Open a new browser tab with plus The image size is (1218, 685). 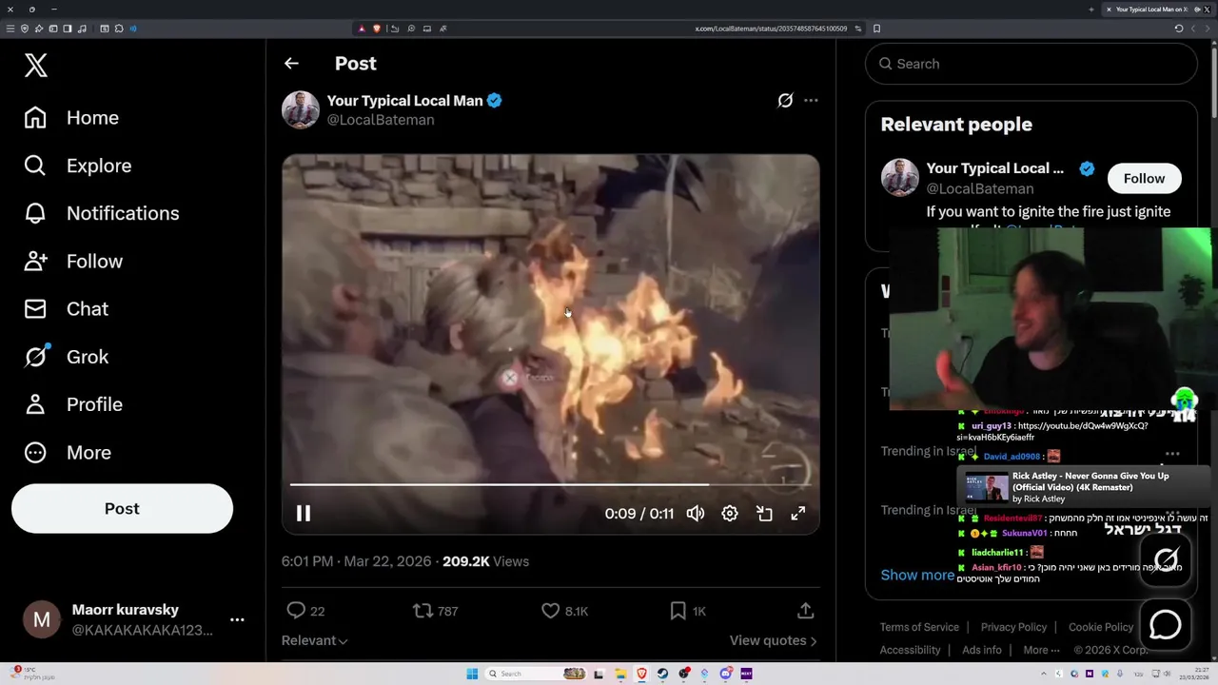pyautogui.click(x=1090, y=10)
